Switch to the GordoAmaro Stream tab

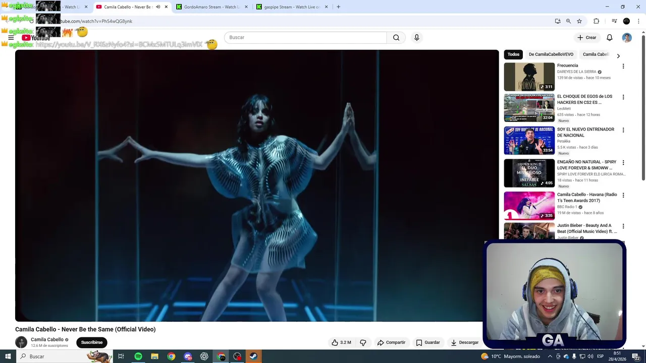coord(211,7)
